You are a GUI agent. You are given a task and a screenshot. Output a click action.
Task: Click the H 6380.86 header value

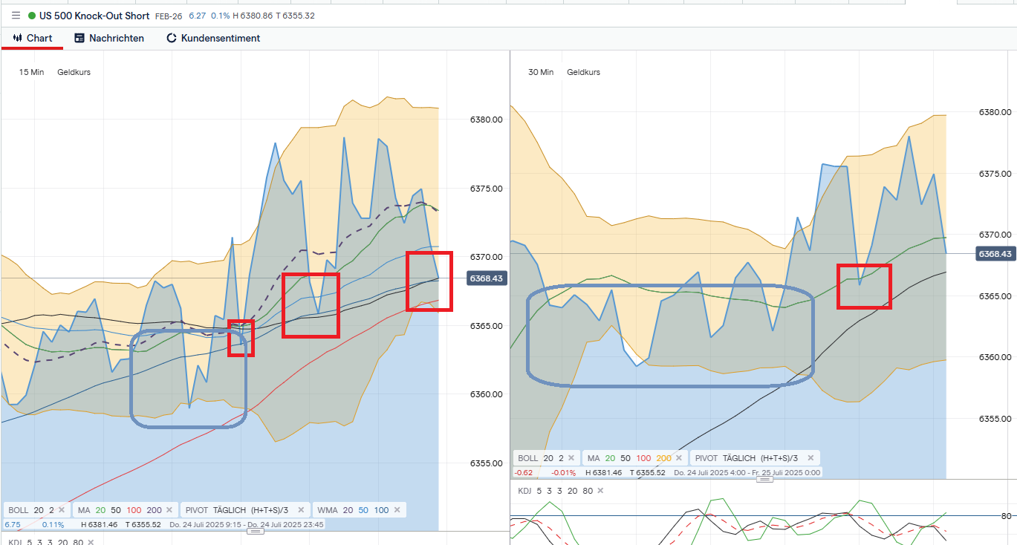[x=253, y=16]
